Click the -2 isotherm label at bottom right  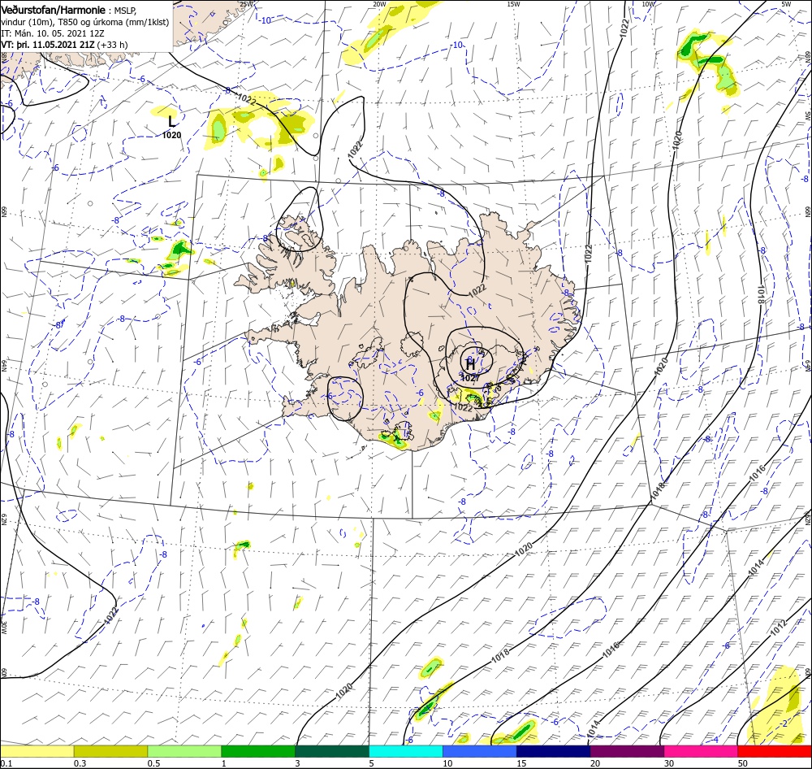[x=784, y=723]
